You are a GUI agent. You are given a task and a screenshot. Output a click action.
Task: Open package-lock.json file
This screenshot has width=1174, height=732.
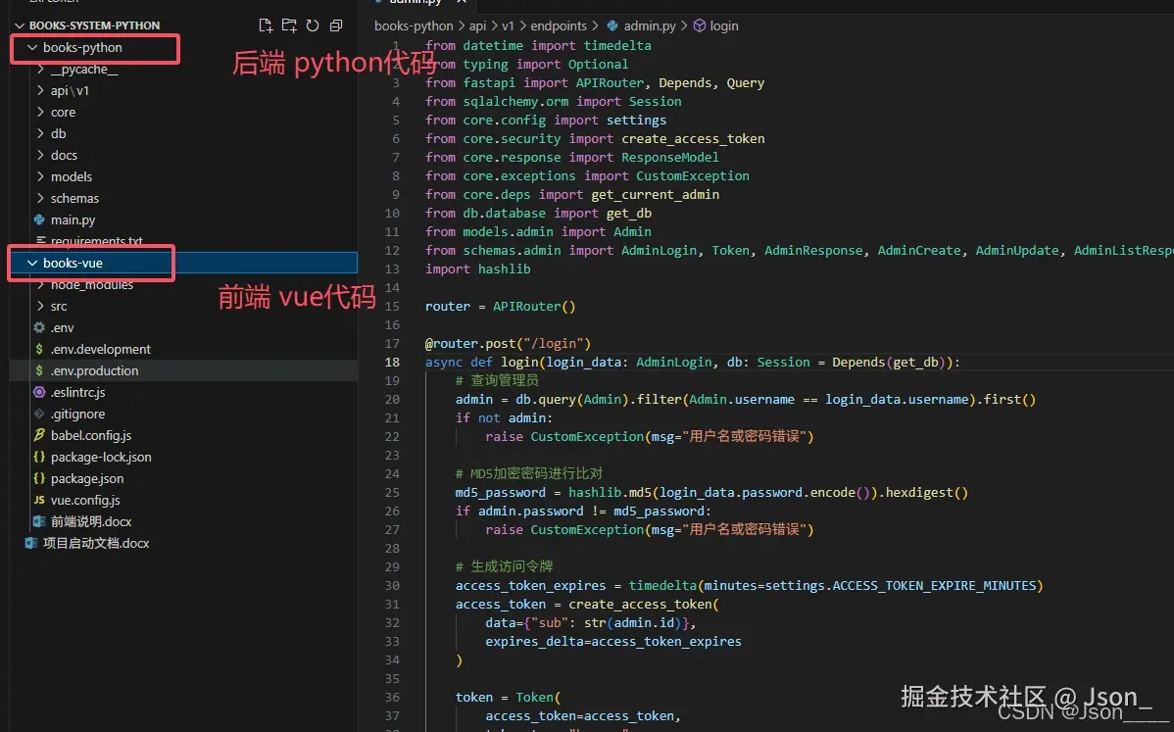click(101, 458)
